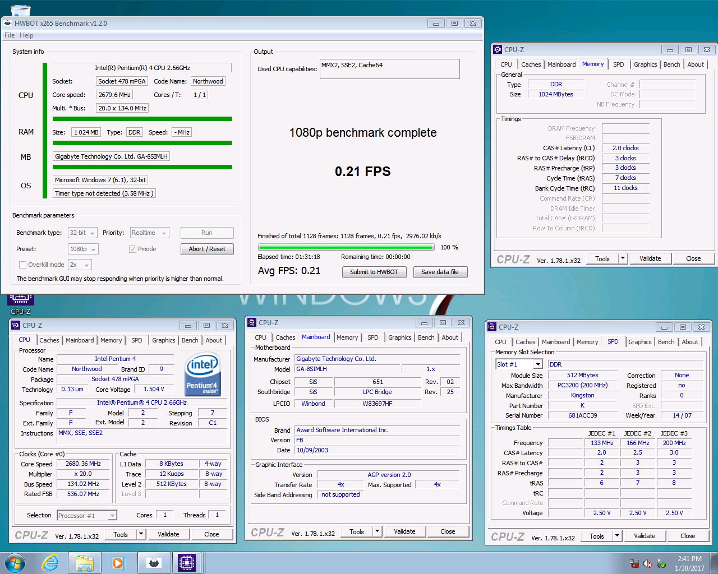Image resolution: width=718 pixels, height=574 pixels.
Task: Click the GA-8SIMLH model value
Action: point(348,369)
